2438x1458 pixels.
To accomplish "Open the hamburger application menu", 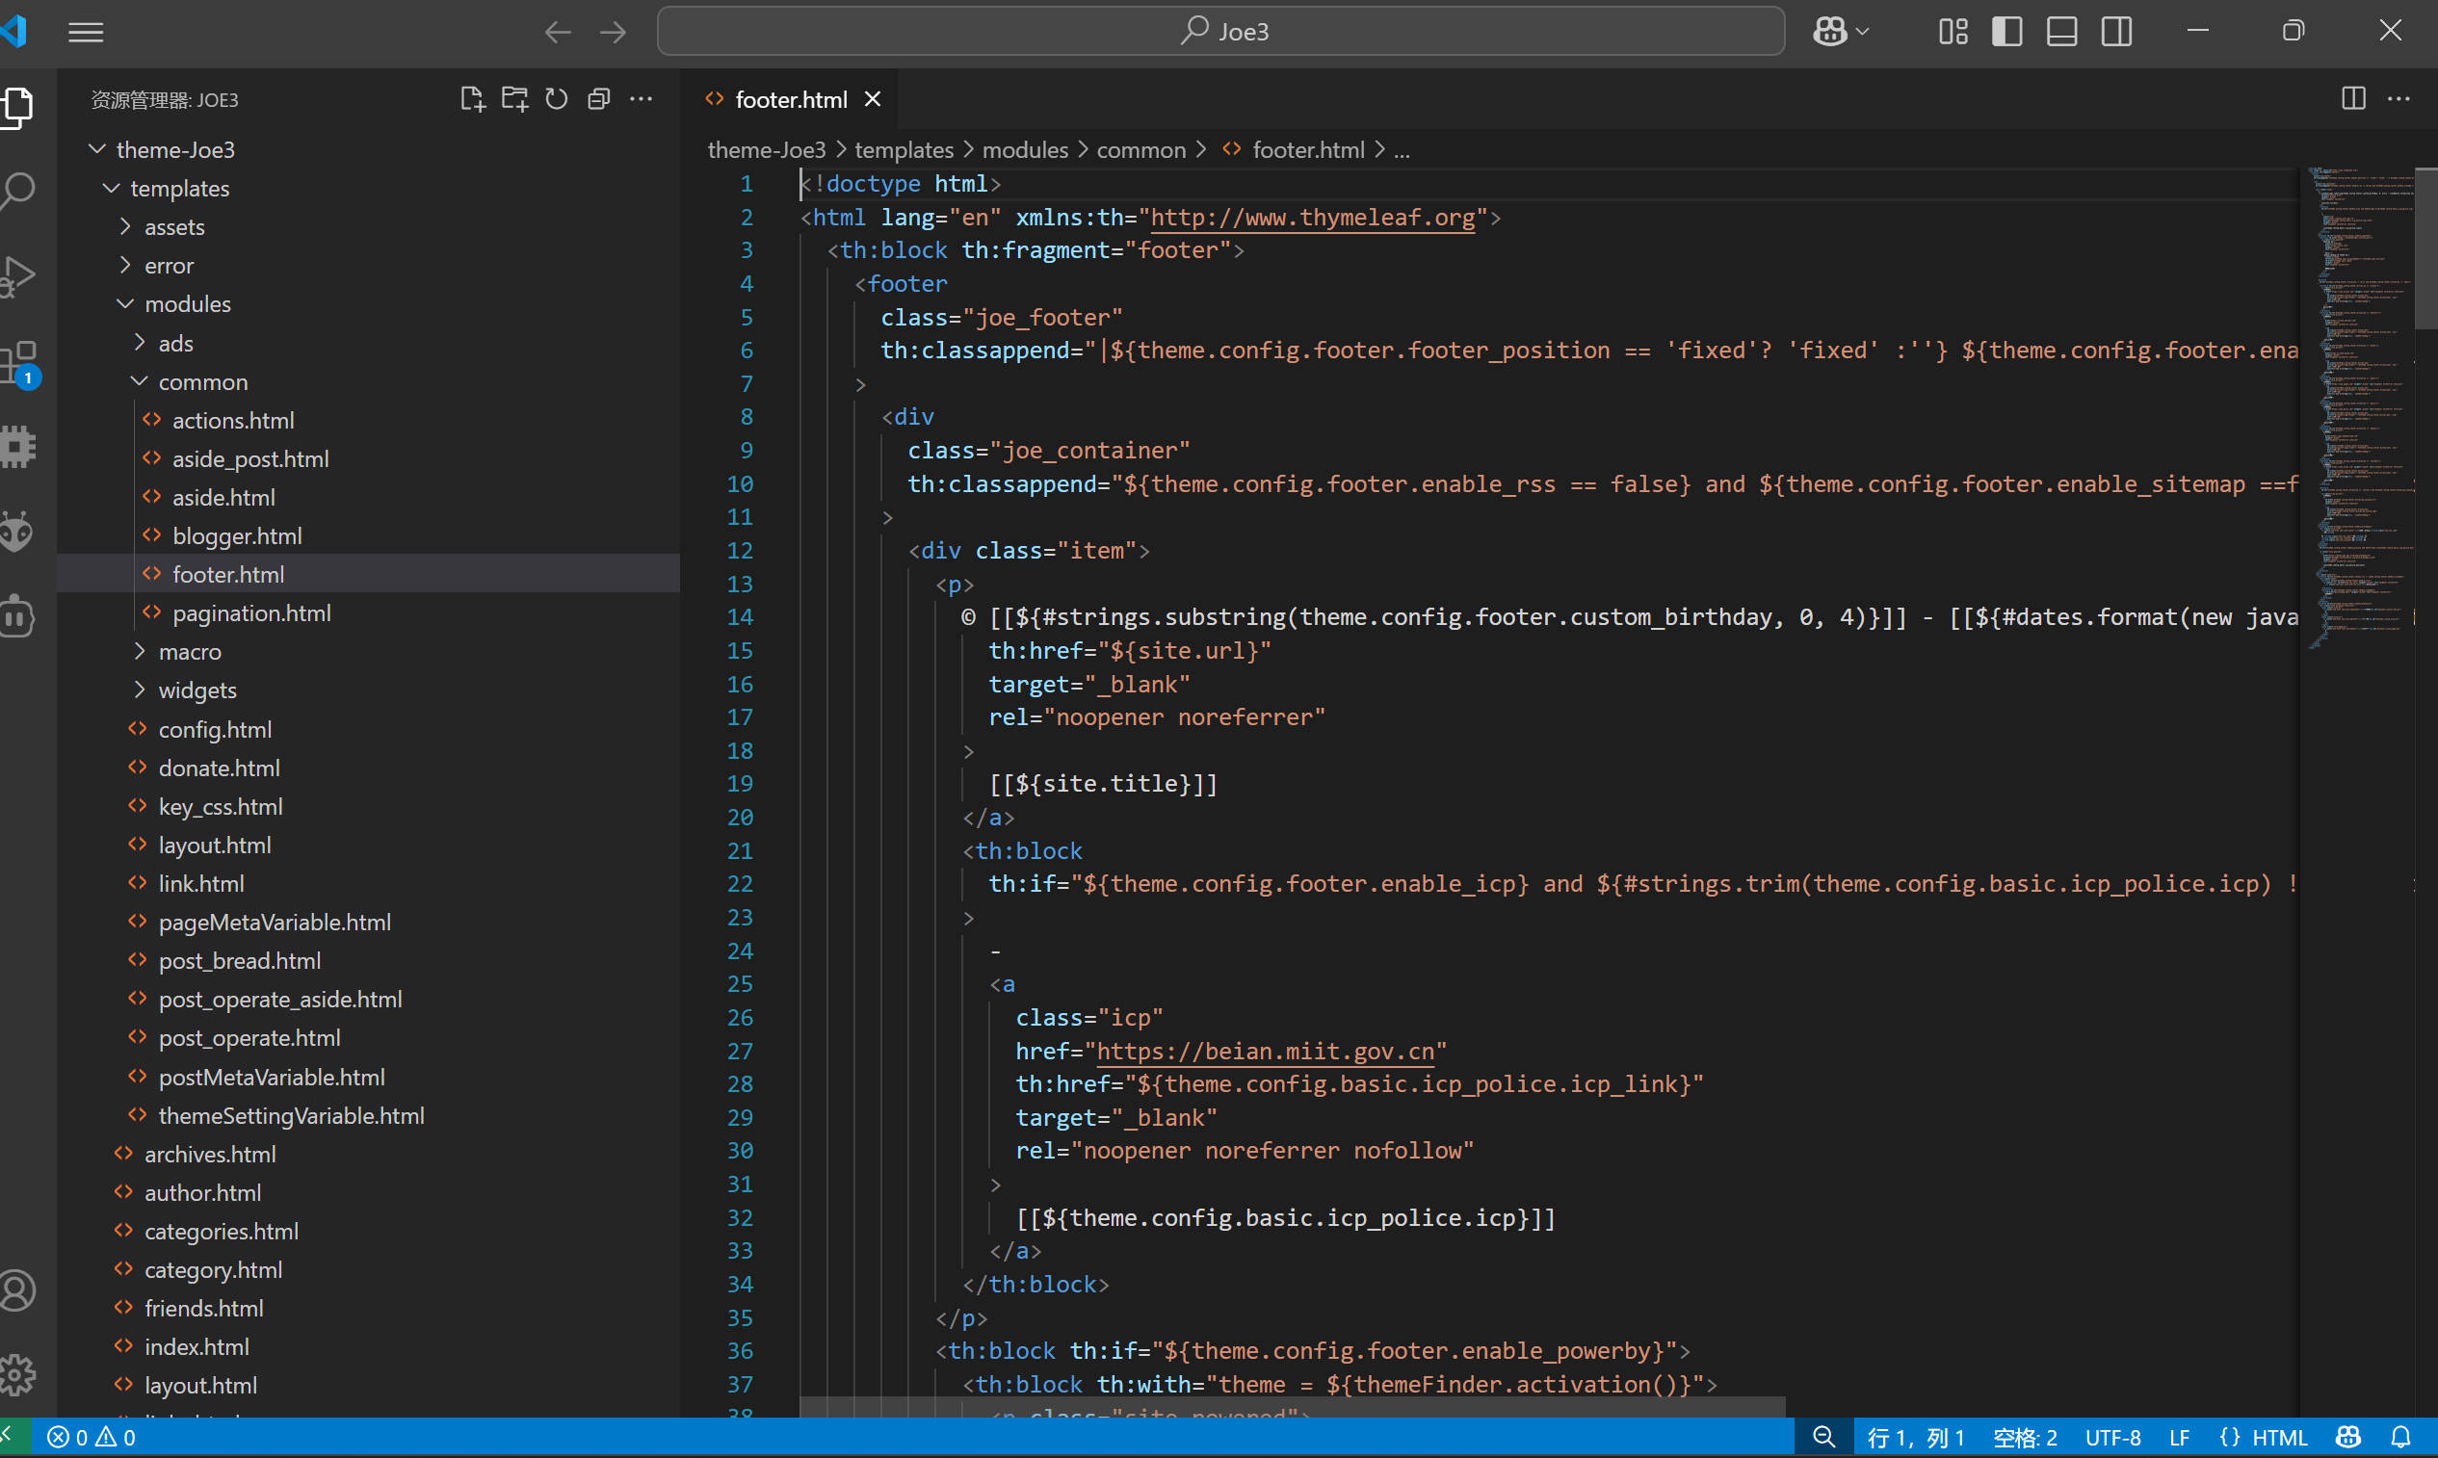I will coord(86,33).
